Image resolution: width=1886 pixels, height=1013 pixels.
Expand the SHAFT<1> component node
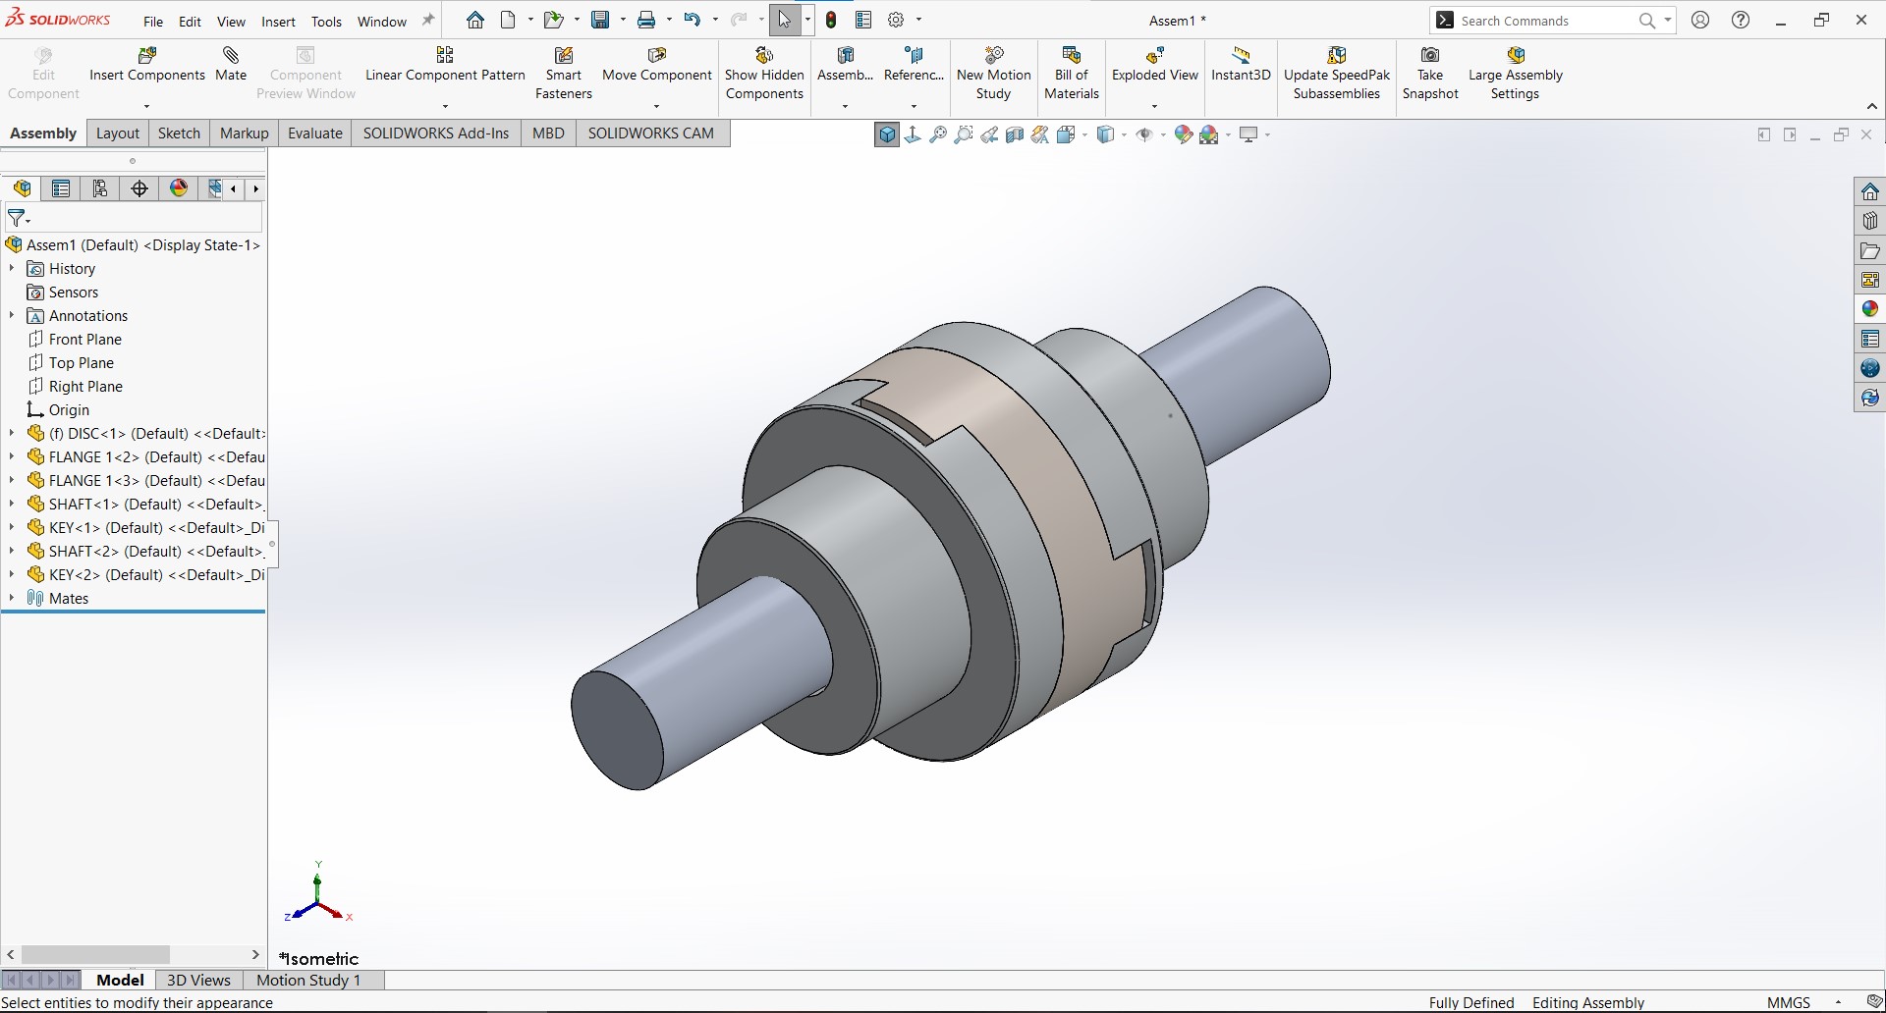click(12, 504)
